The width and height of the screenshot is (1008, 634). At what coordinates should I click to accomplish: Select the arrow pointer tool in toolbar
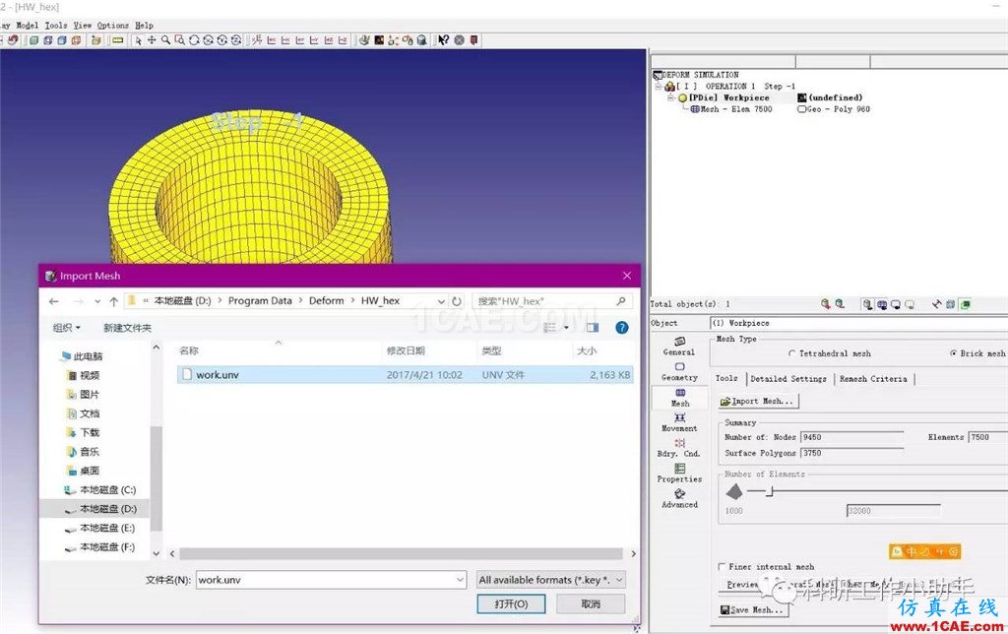click(138, 40)
